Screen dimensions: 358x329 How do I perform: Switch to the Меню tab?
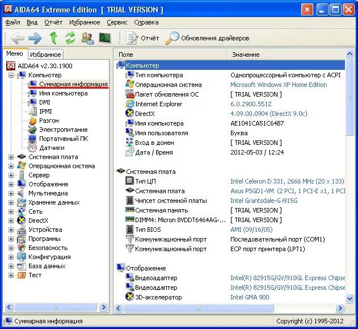pyautogui.click(x=15, y=54)
